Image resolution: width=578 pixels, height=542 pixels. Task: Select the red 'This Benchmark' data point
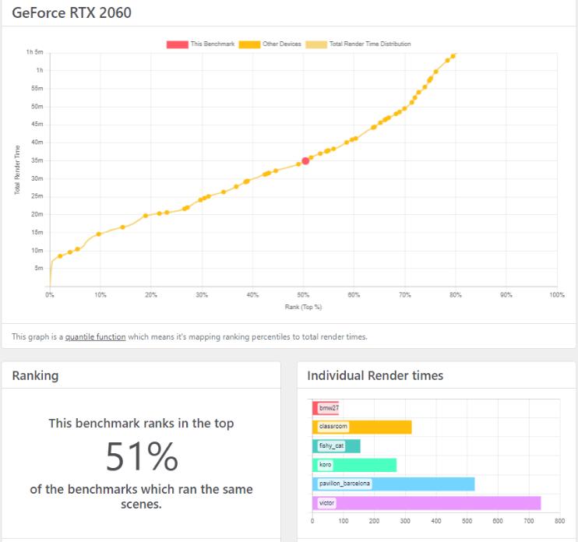tap(305, 160)
